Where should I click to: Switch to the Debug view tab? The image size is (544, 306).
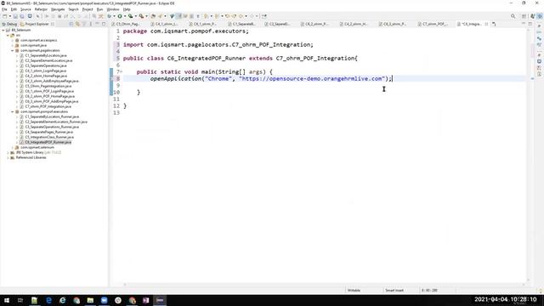[x=9, y=24]
